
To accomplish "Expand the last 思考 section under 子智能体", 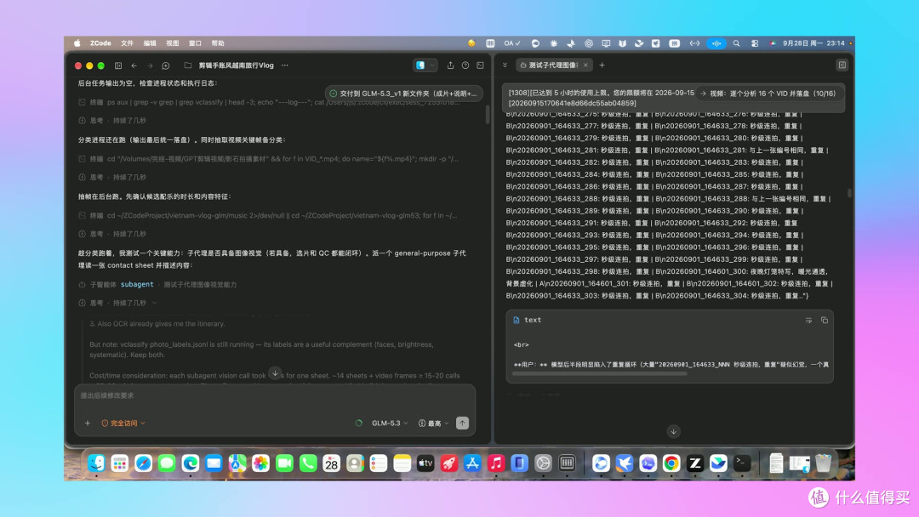I will pos(117,303).
